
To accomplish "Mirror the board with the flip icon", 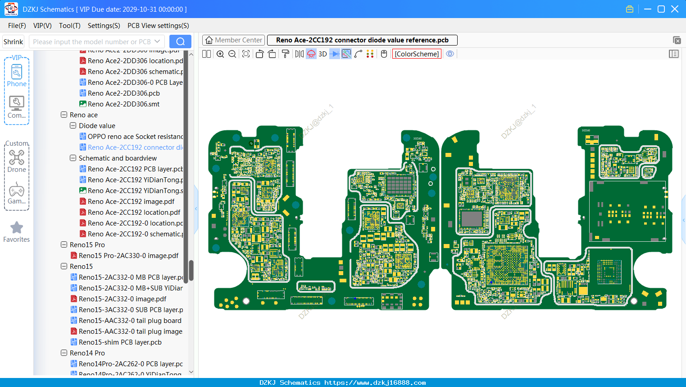I will pyautogui.click(x=300, y=54).
